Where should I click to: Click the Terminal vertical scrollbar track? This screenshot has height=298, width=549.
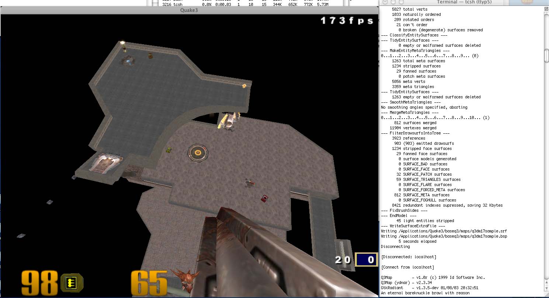546,166
